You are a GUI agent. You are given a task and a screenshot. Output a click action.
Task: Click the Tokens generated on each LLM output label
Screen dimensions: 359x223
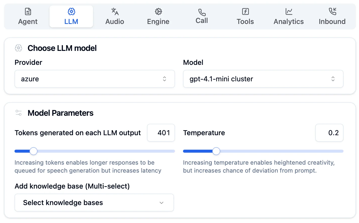pyautogui.click(x=78, y=133)
